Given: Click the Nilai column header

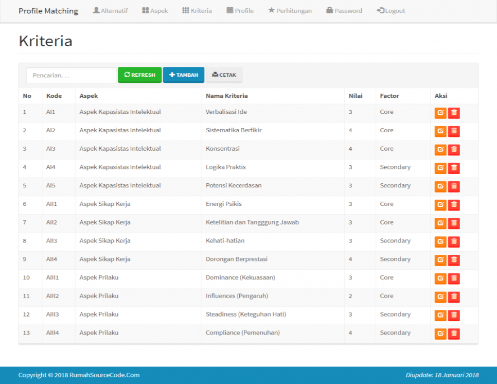Looking at the screenshot, I should click(356, 96).
